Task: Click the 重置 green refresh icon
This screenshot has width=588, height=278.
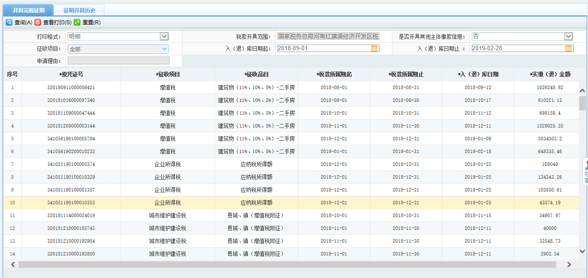Action: [x=76, y=22]
